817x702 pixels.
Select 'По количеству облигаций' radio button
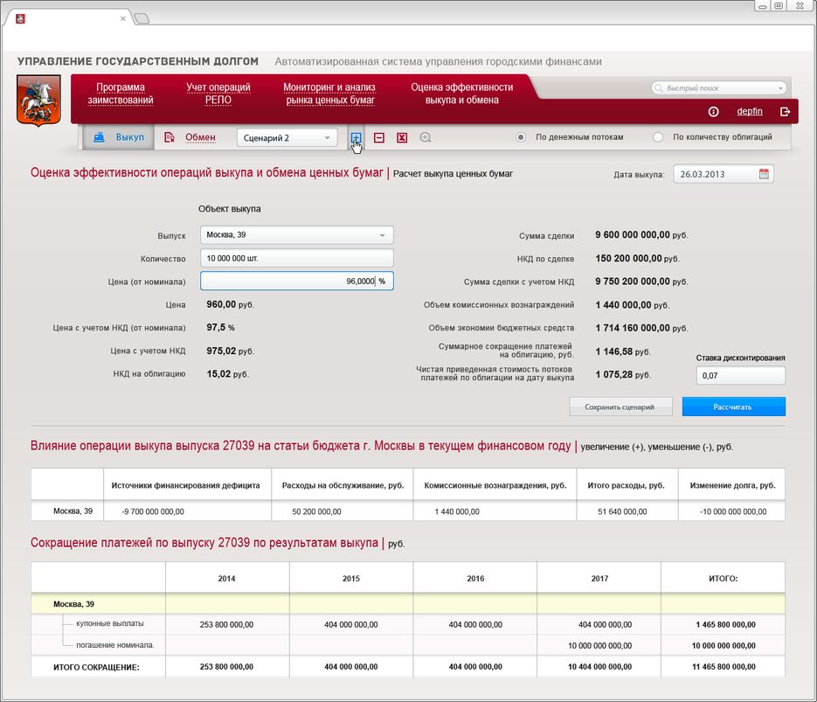pos(658,137)
